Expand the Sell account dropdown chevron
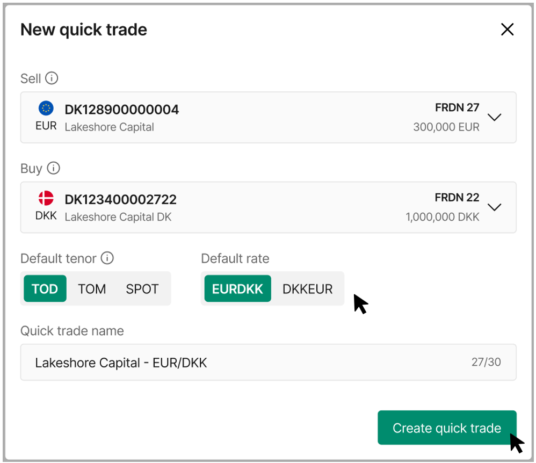 pyautogui.click(x=494, y=117)
